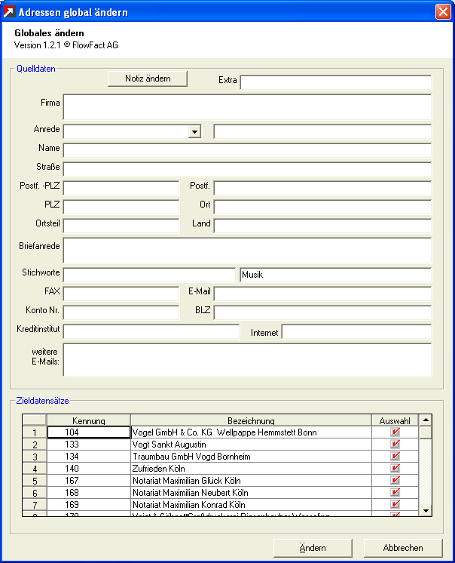Click the Ändern button

coord(313,548)
